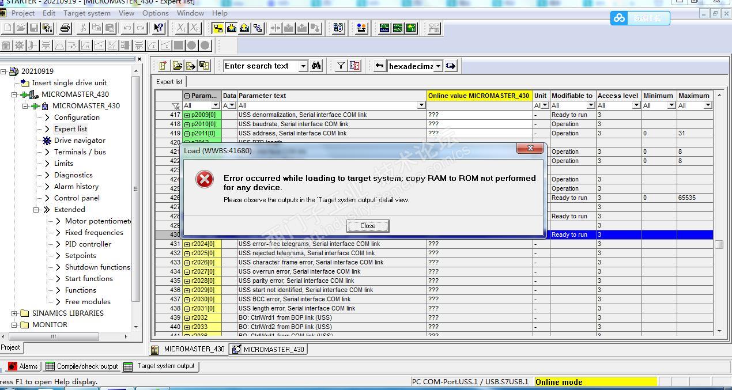Image resolution: width=732 pixels, height=390 pixels.
Task: Click Download project to target icon
Action: coord(231,28)
